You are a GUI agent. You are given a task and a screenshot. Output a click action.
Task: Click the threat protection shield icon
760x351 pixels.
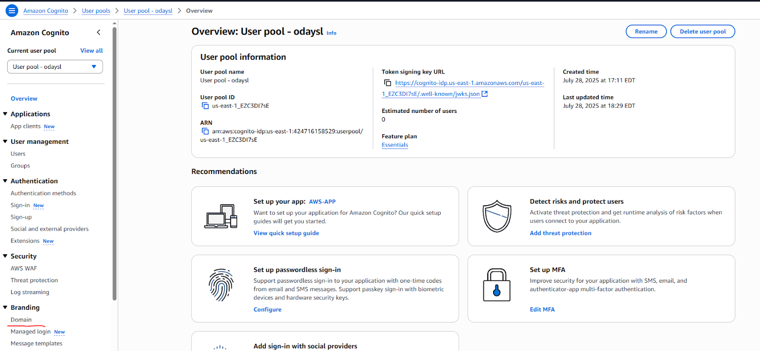(496, 216)
